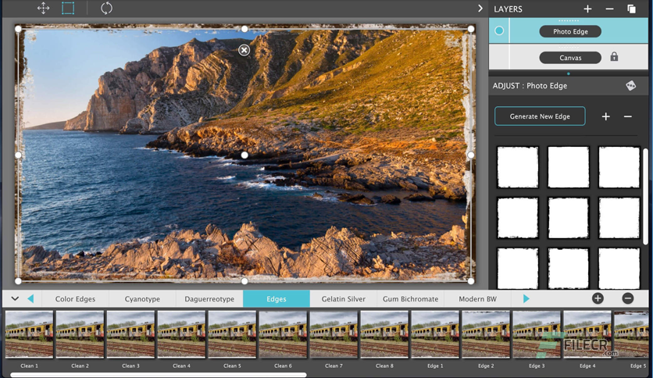Apply the Clean 6 preset
The width and height of the screenshot is (653, 378).
pyautogui.click(x=284, y=335)
